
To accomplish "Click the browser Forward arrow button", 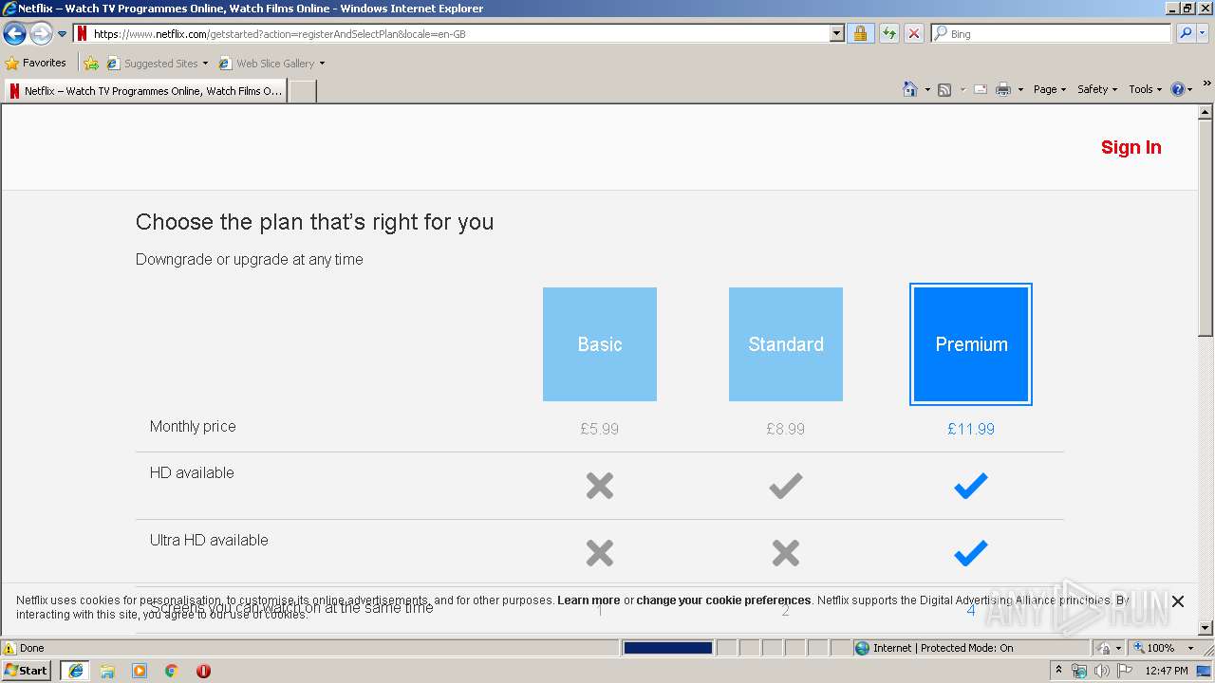I will click(x=41, y=34).
